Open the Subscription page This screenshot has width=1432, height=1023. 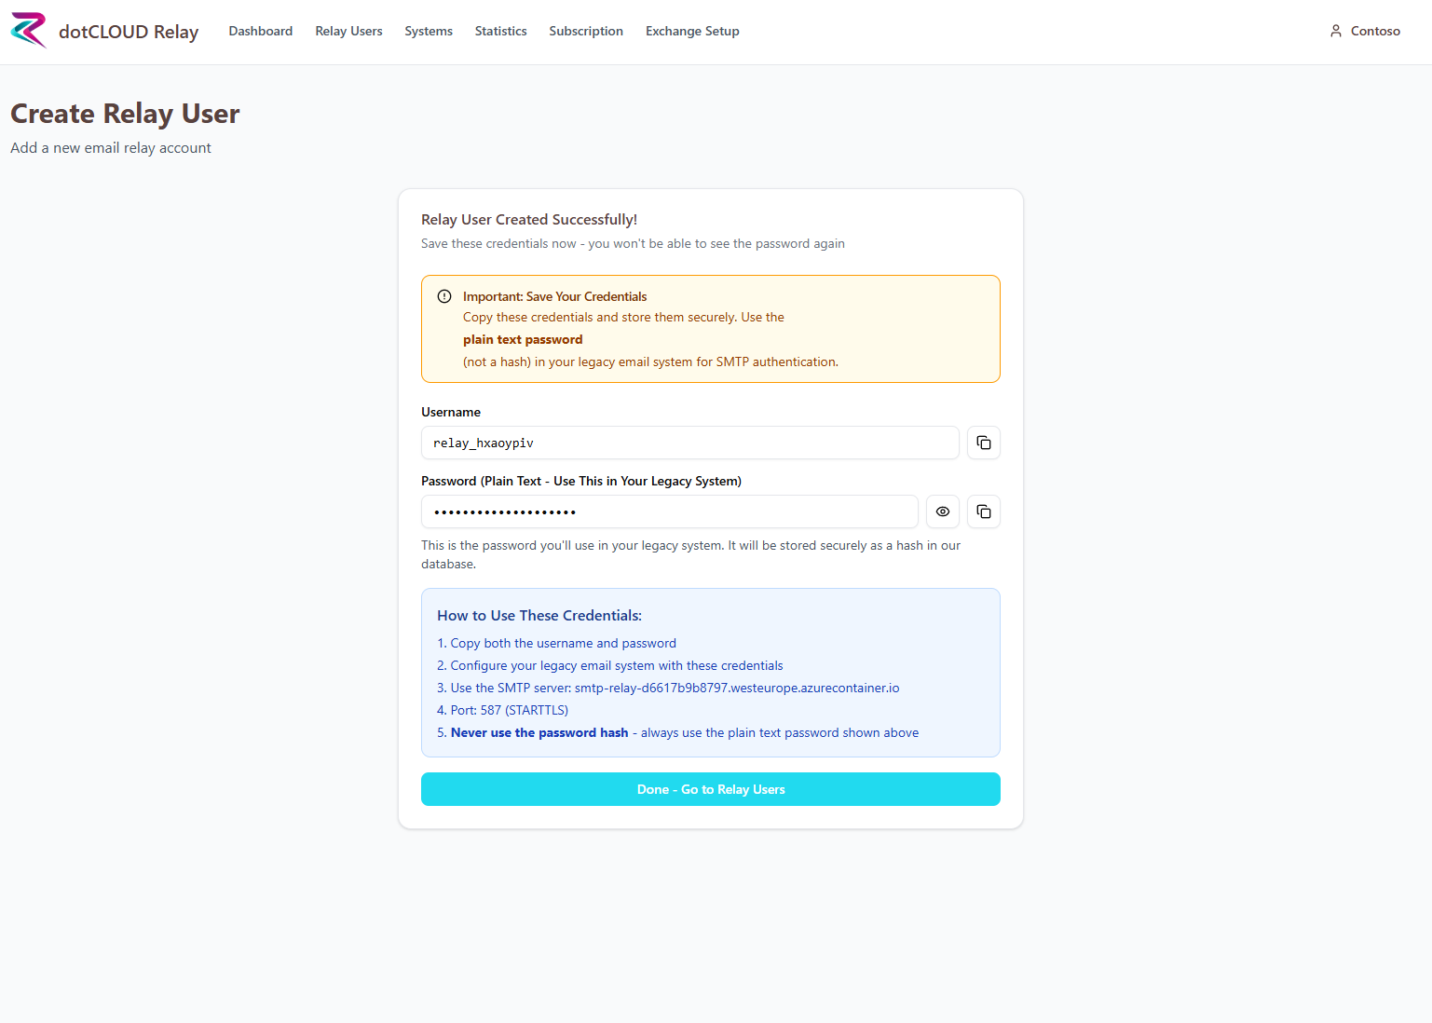point(586,31)
